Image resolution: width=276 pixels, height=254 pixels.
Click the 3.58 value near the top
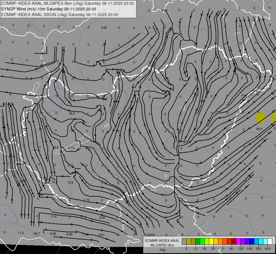tap(104, 28)
